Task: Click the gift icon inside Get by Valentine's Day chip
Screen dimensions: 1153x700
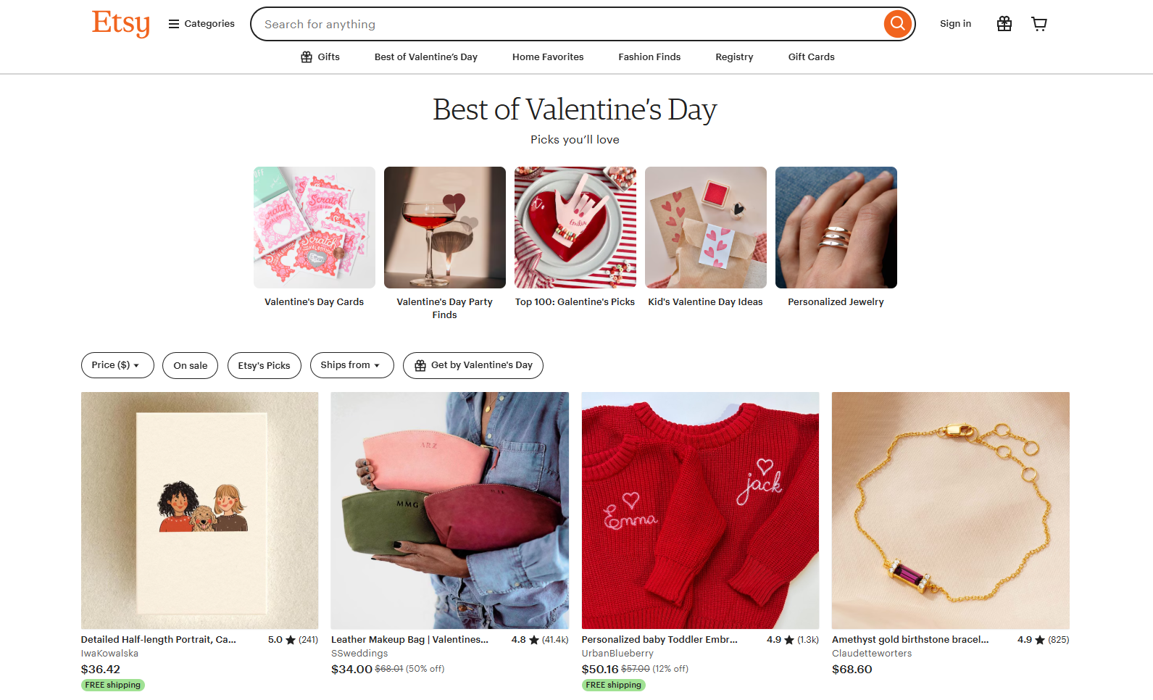Action: tap(419, 365)
